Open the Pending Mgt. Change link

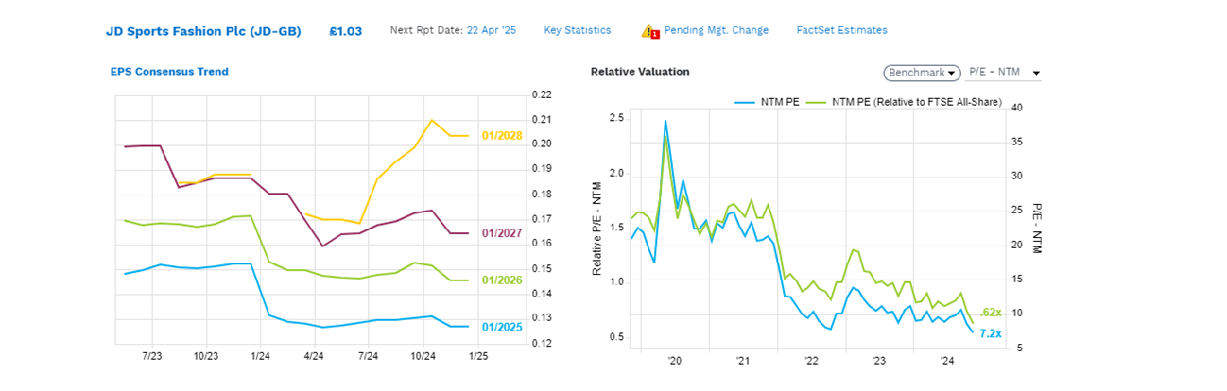[716, 30]
